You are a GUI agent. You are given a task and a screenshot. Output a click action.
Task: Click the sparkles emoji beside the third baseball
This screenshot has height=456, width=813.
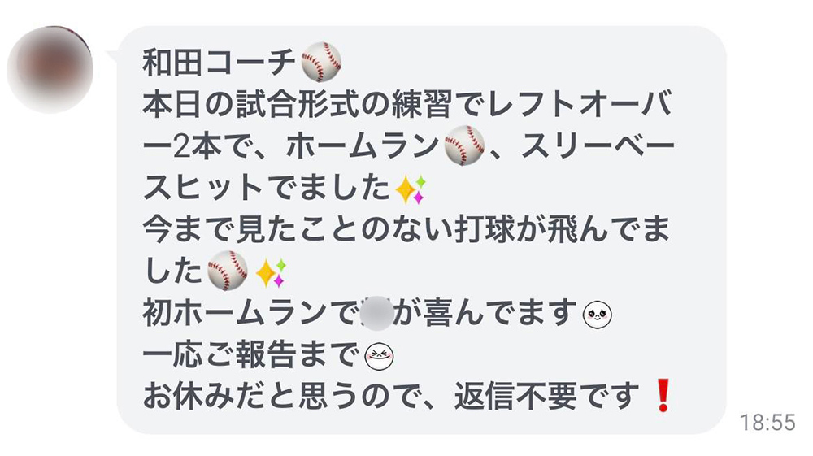click(272, 273)
